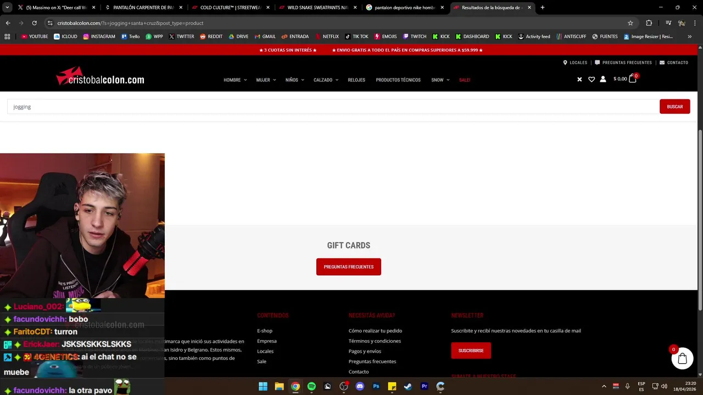Open footer E-shop link
This screenshot has width=703, height=395.
click(x=265, y=331)
